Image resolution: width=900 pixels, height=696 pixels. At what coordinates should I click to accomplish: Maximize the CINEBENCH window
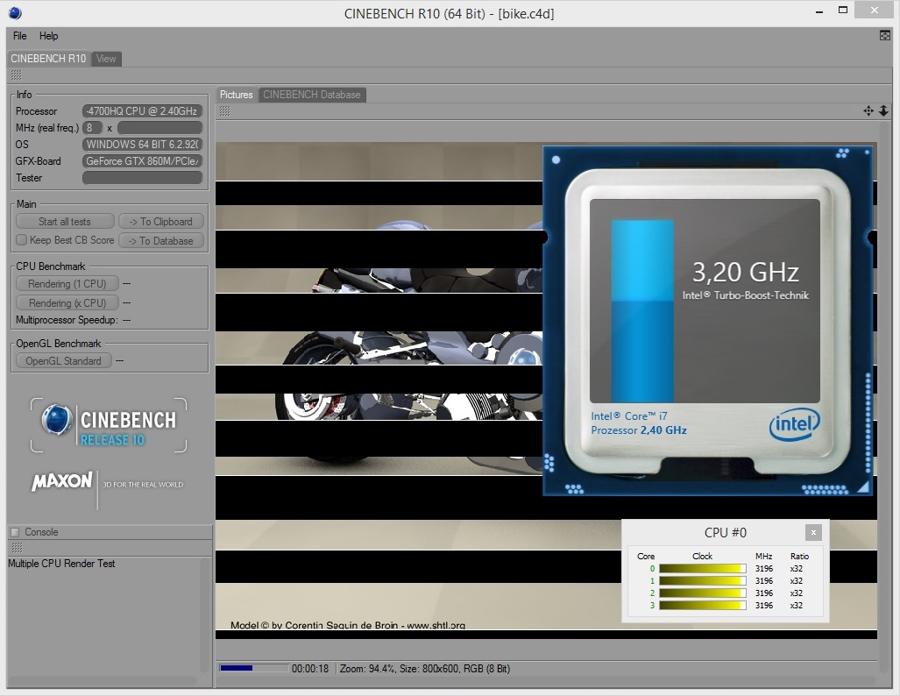pos(843,10)
